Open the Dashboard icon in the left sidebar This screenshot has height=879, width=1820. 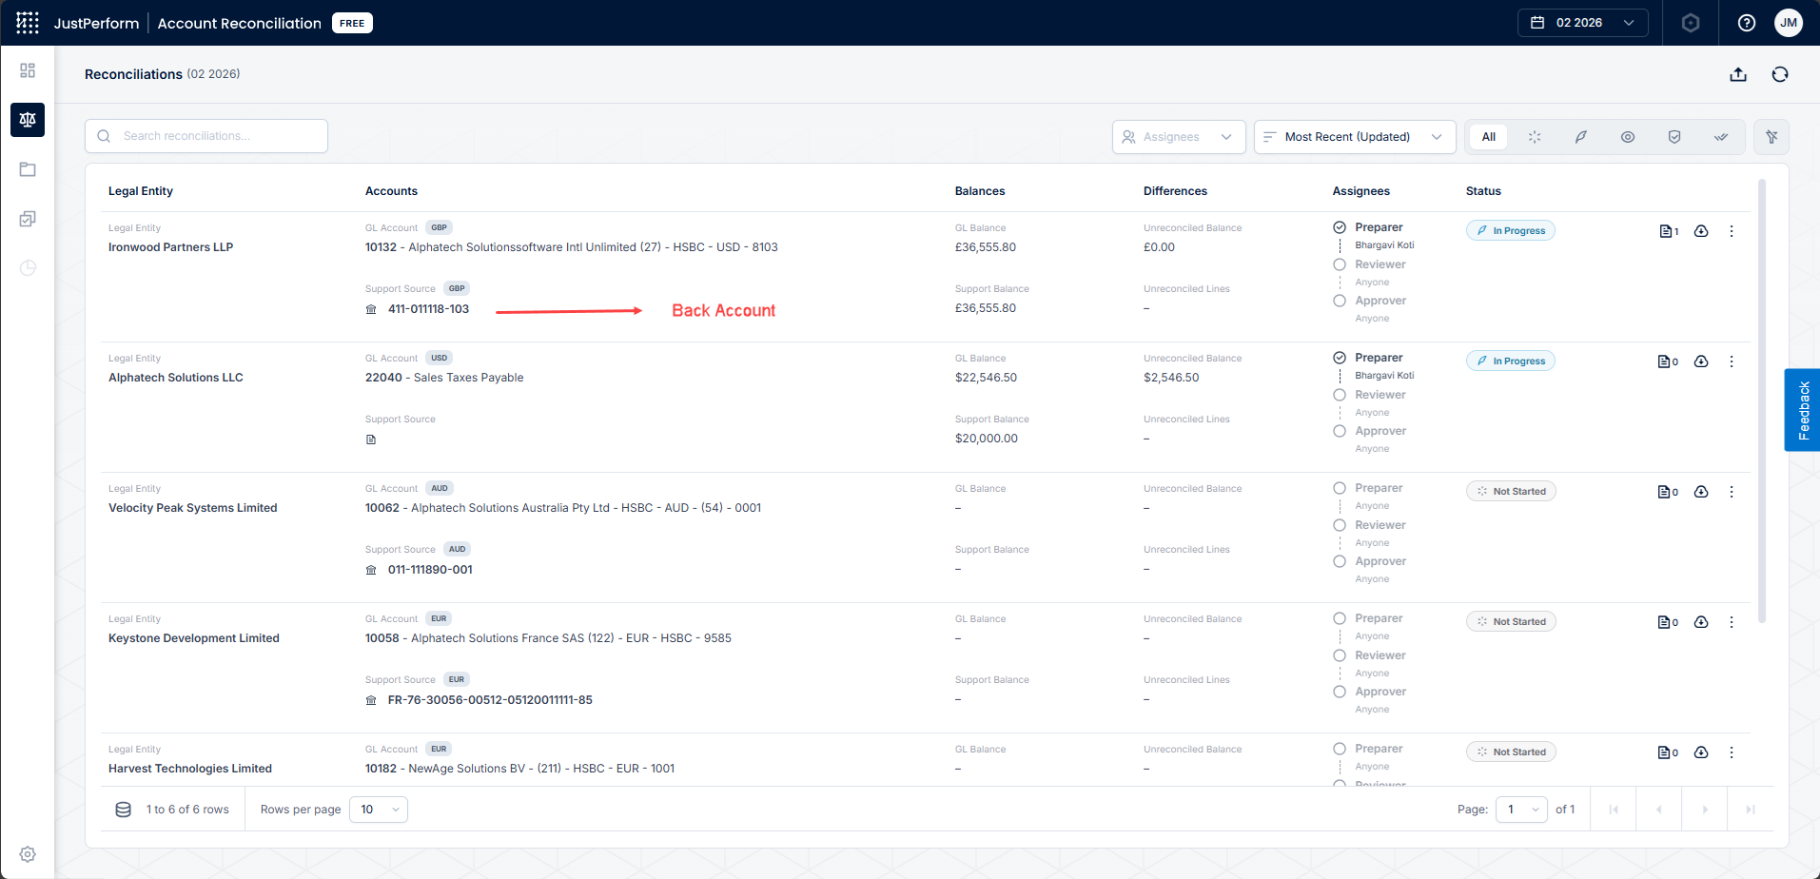[28, 70]
